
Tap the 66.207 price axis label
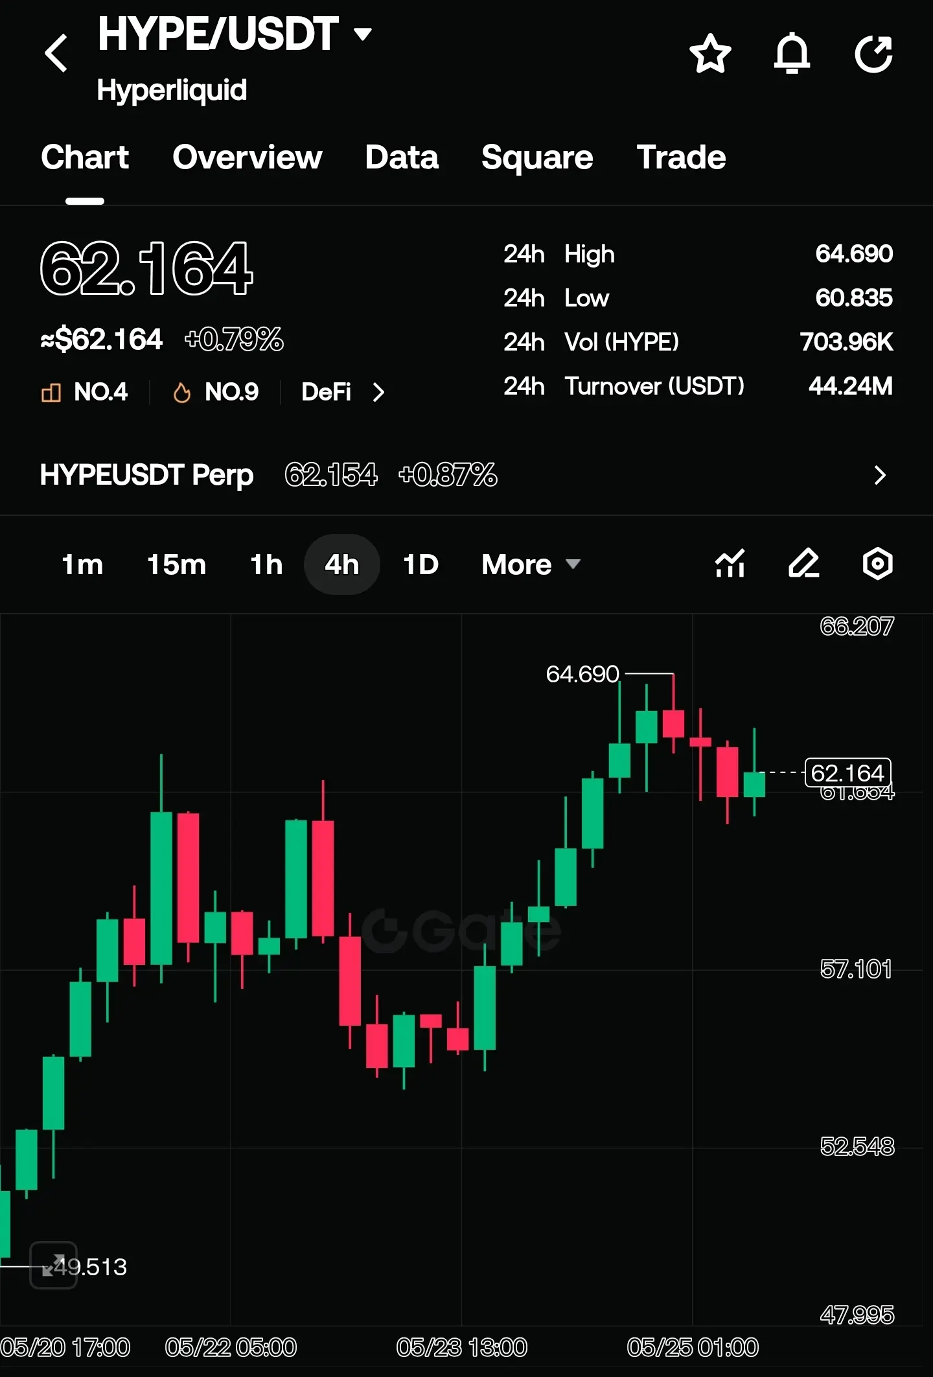[x=857, y=626]
